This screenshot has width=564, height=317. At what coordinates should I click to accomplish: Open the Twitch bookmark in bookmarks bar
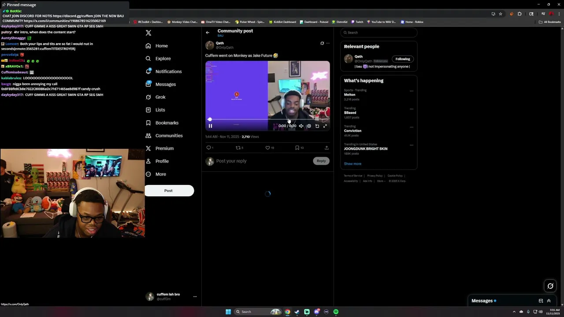click(x=357, y=22)
